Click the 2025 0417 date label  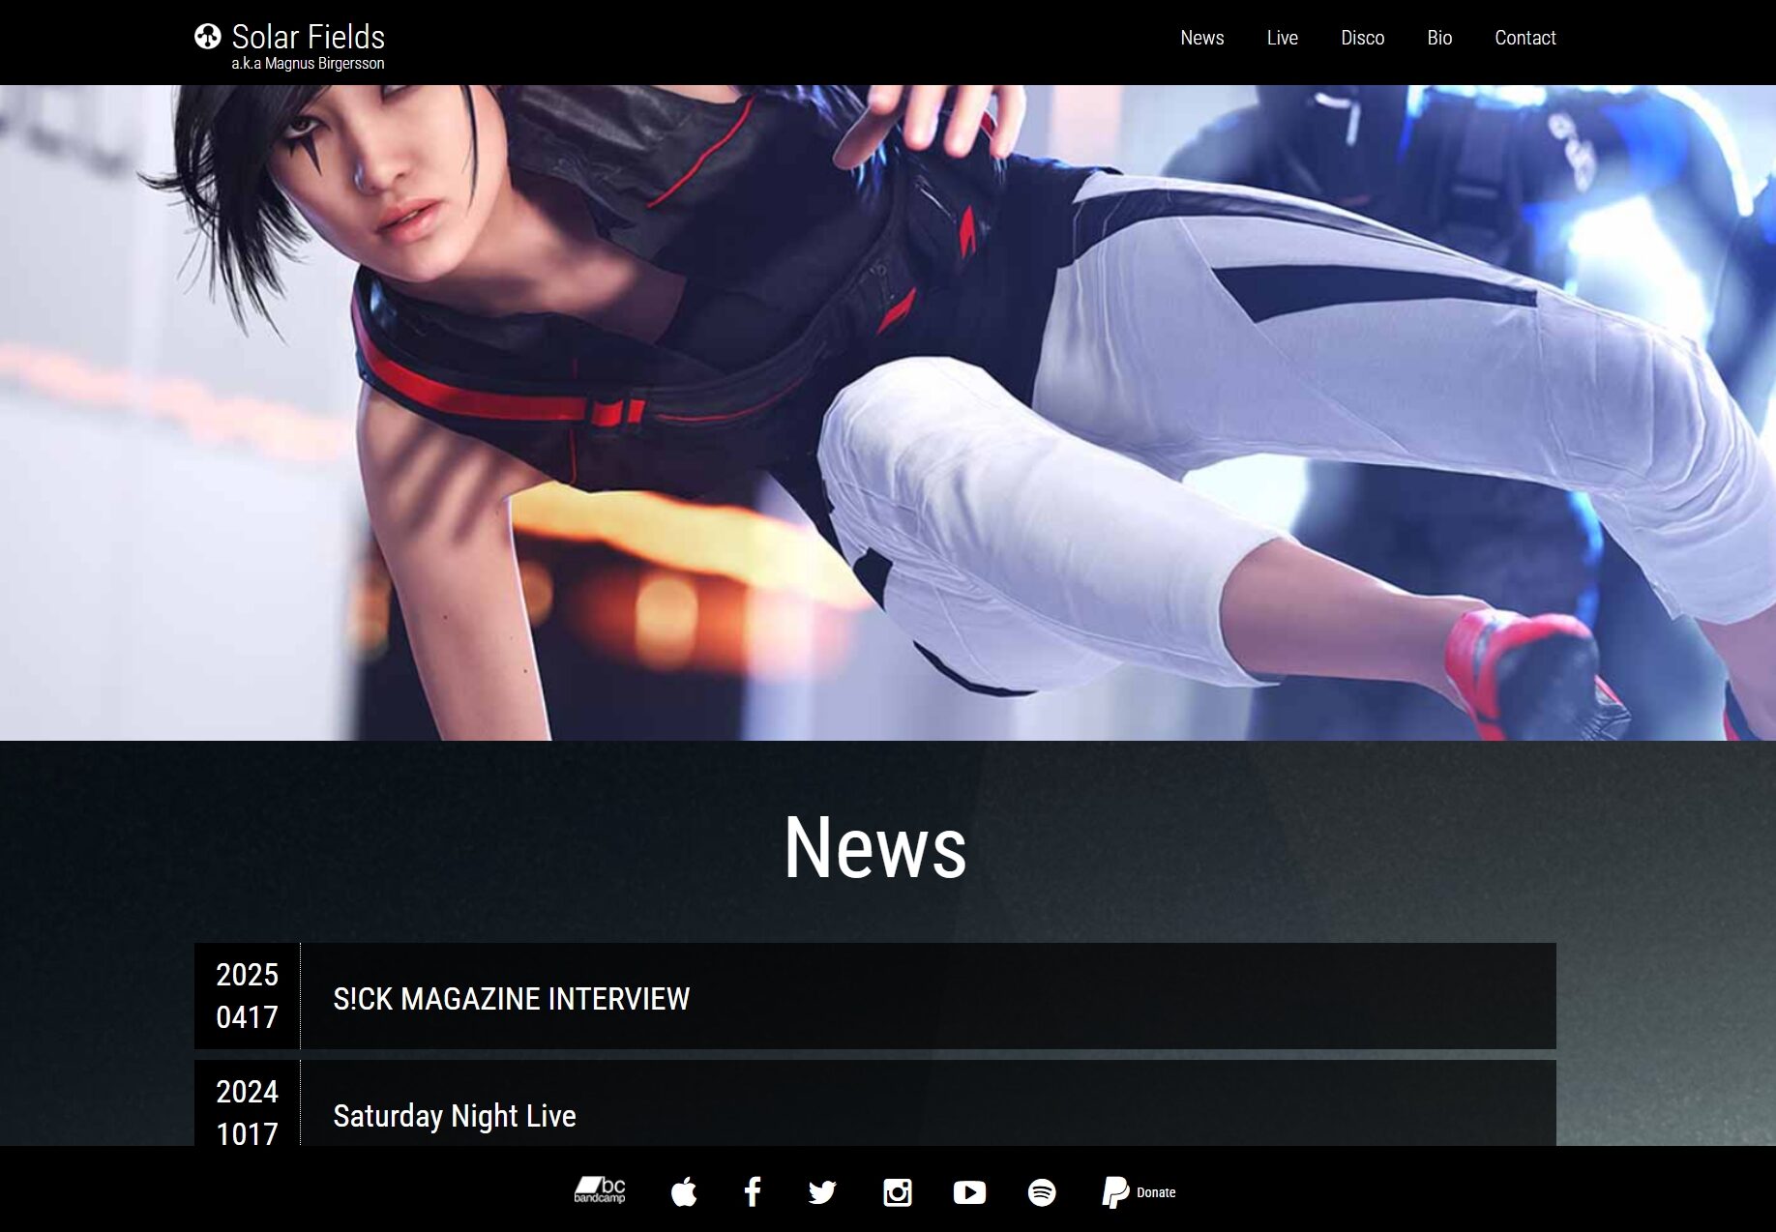tap(247, 996)
